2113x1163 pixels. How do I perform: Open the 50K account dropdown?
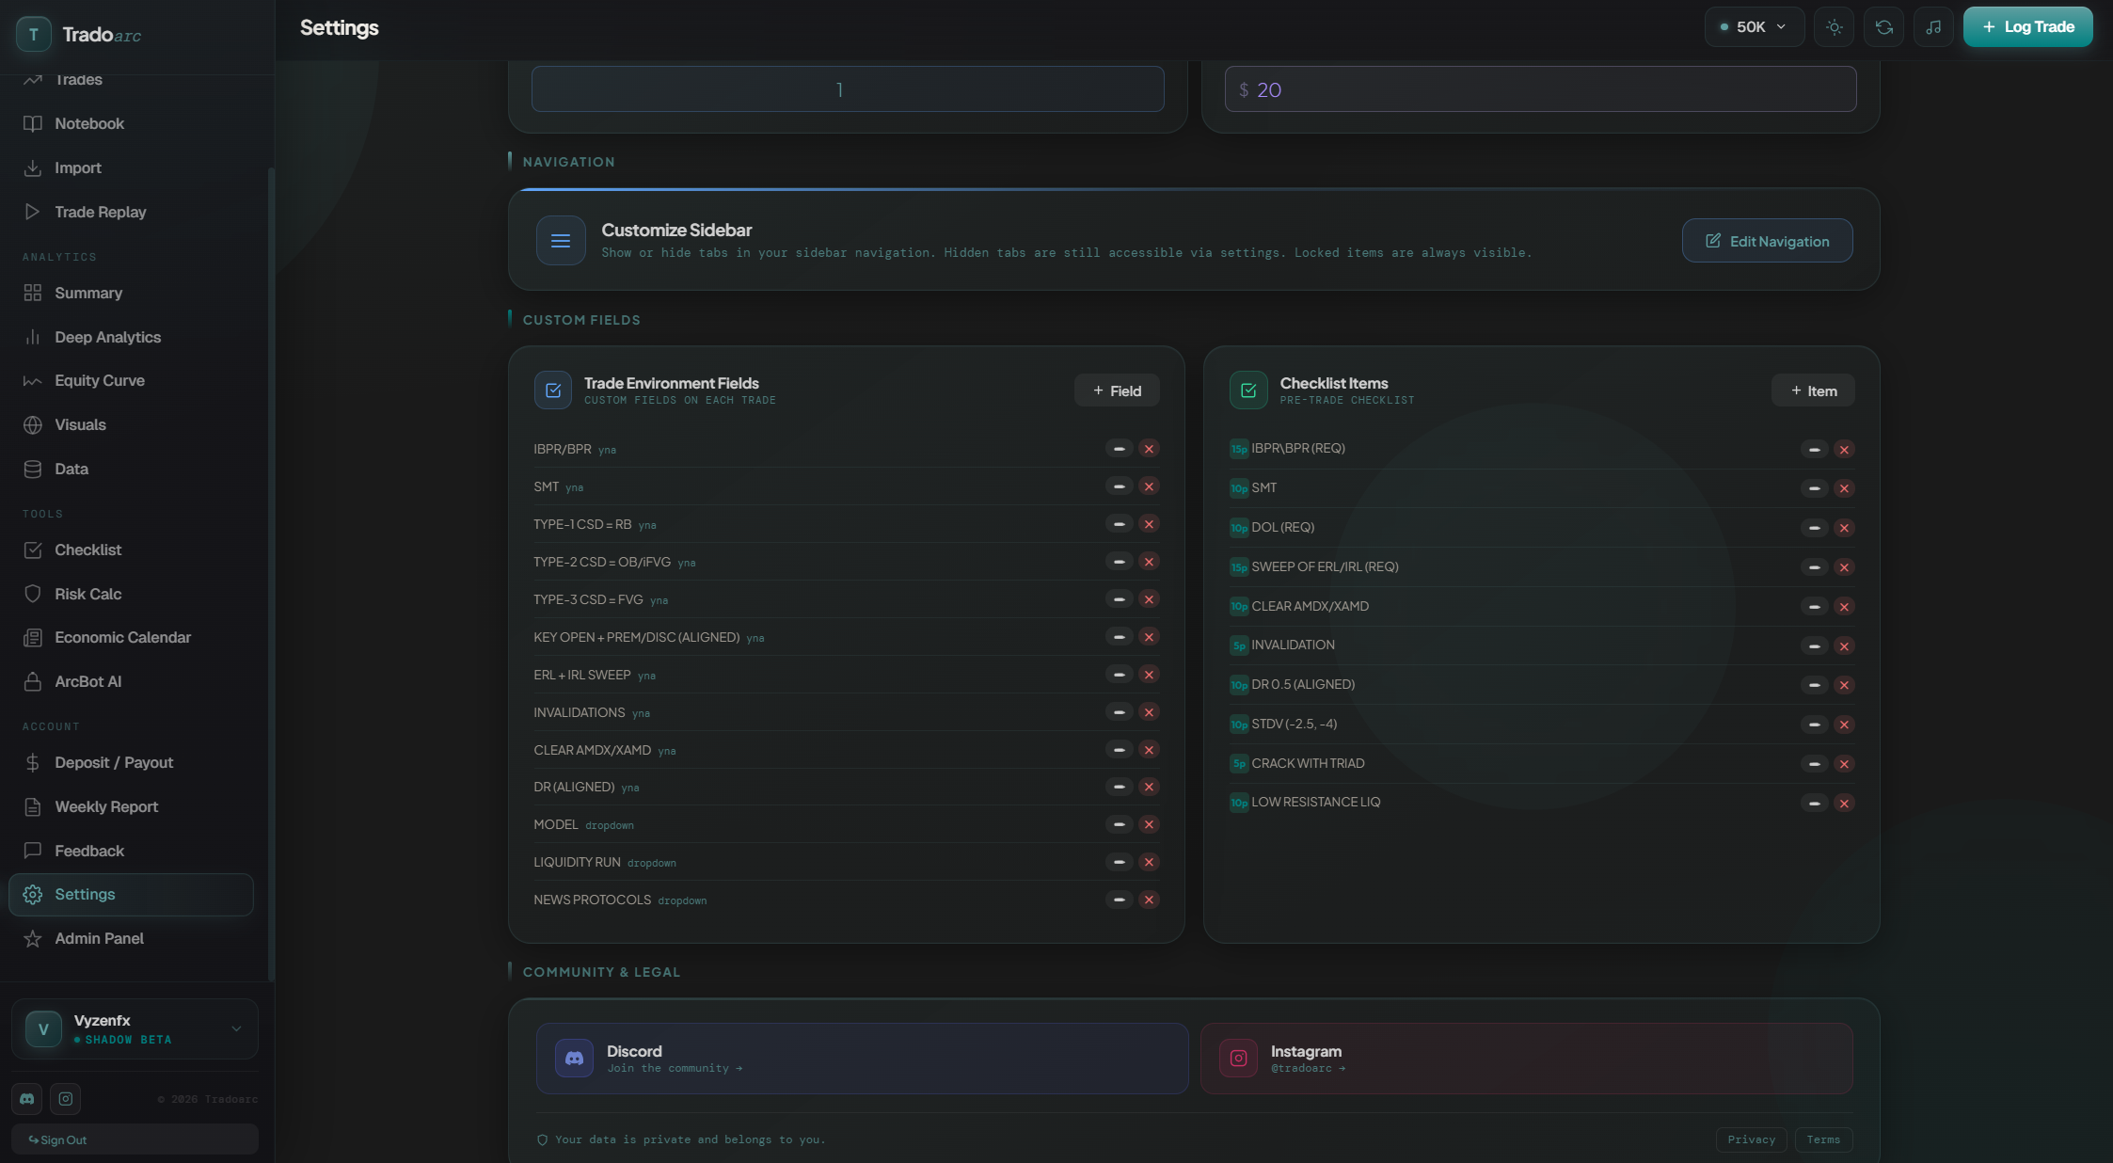[x=1754, y=27]
